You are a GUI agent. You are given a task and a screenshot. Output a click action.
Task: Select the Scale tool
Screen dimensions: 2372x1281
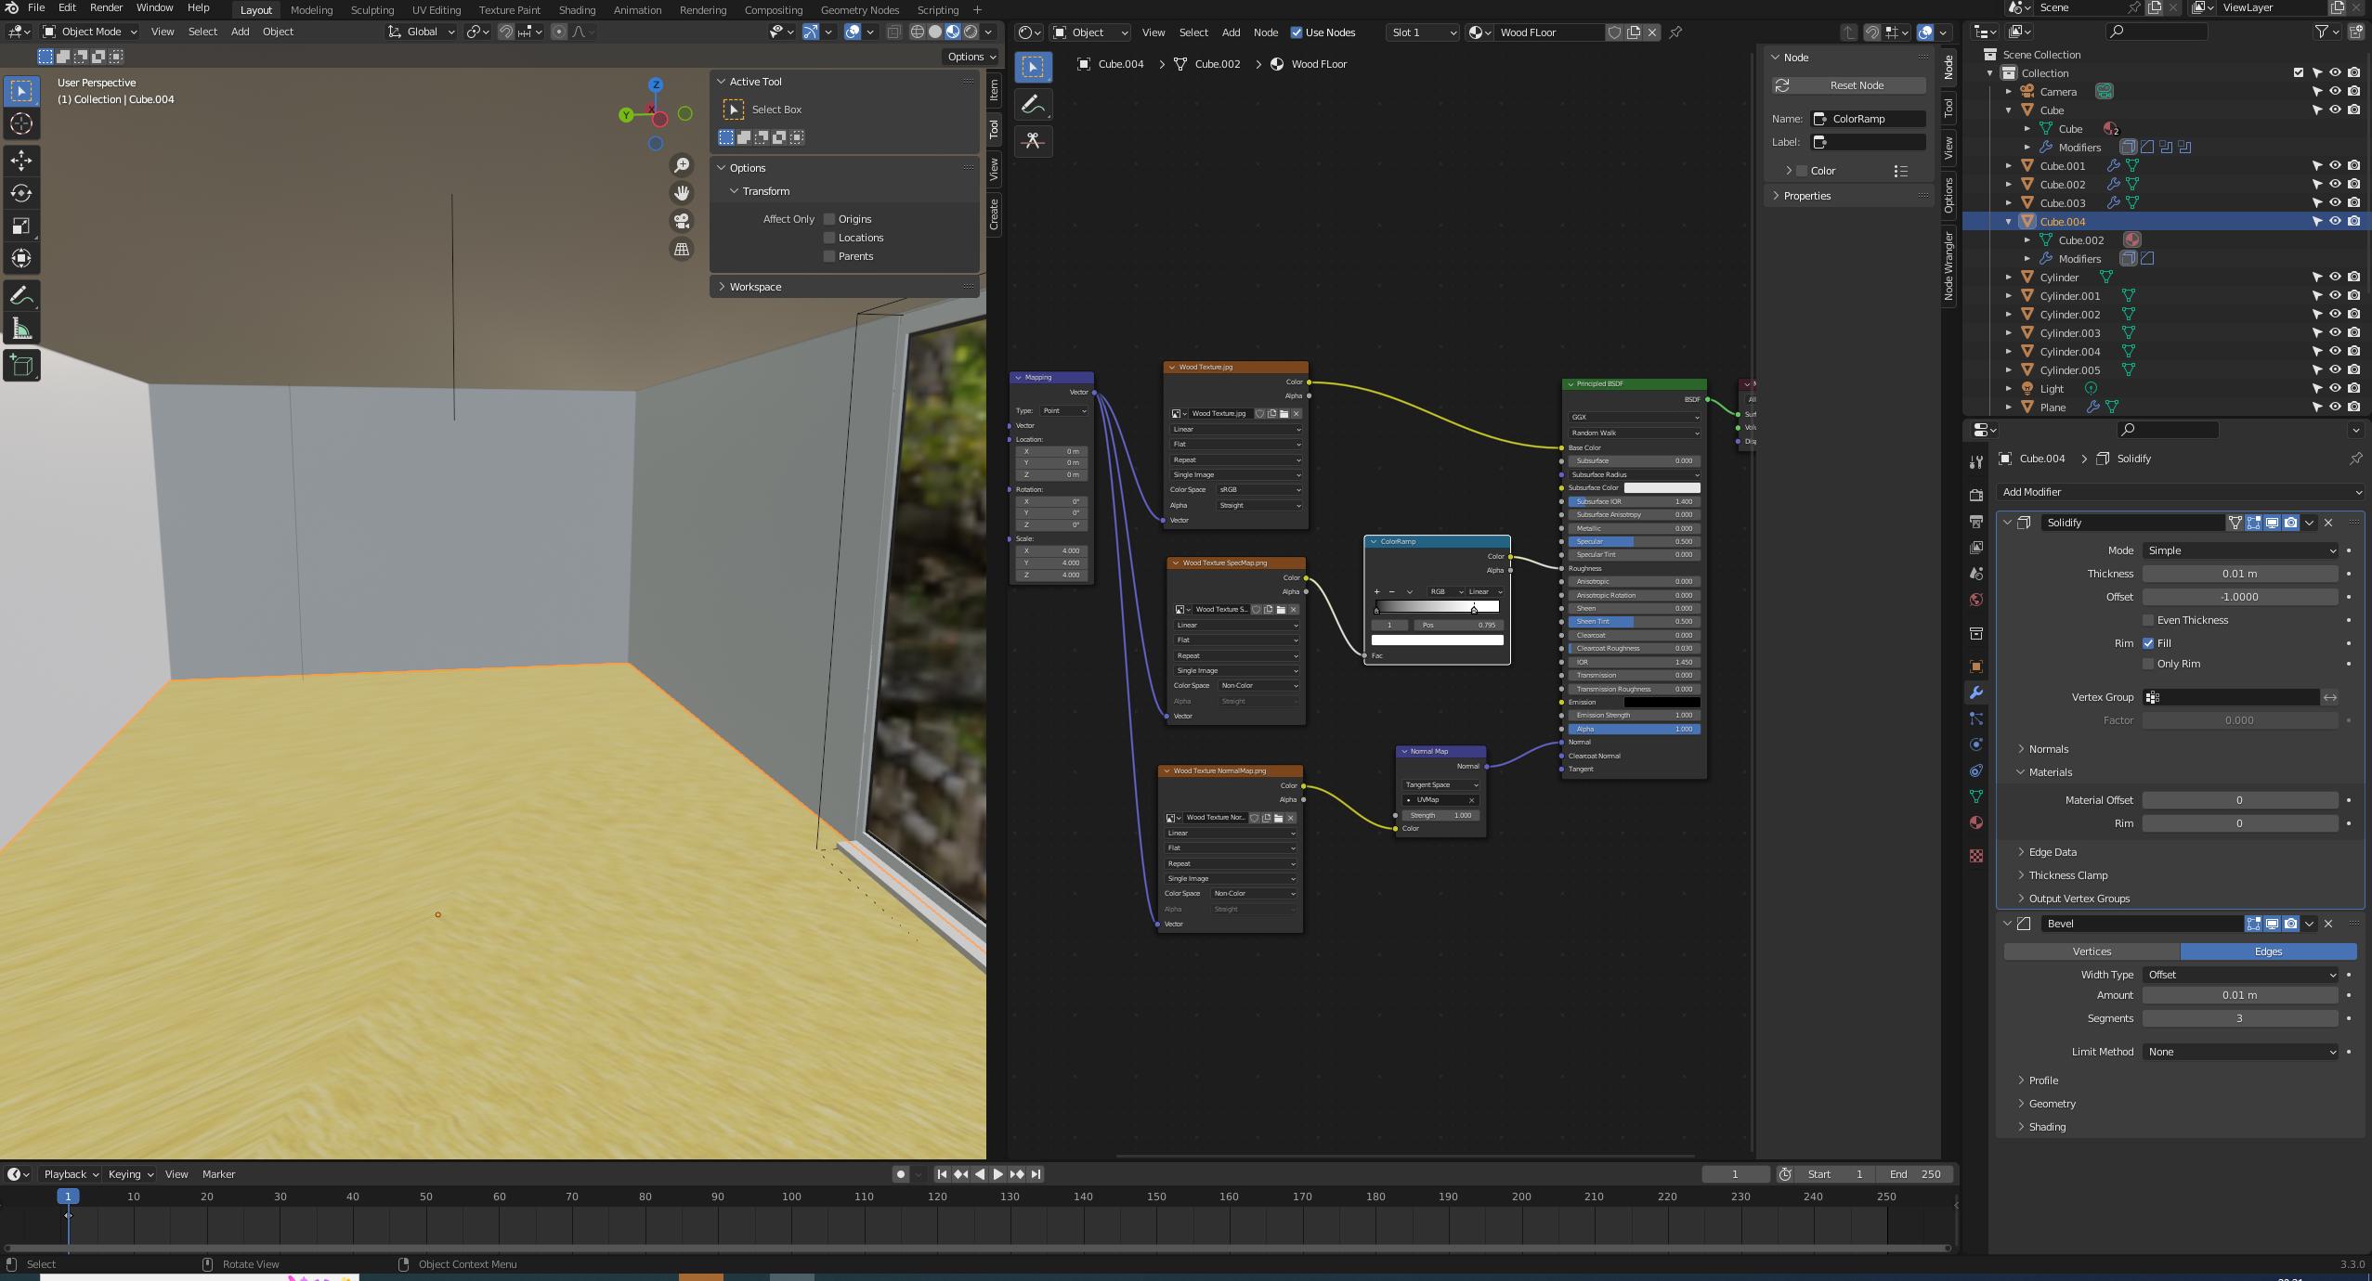pyautogui.click(x=21, y=226)
